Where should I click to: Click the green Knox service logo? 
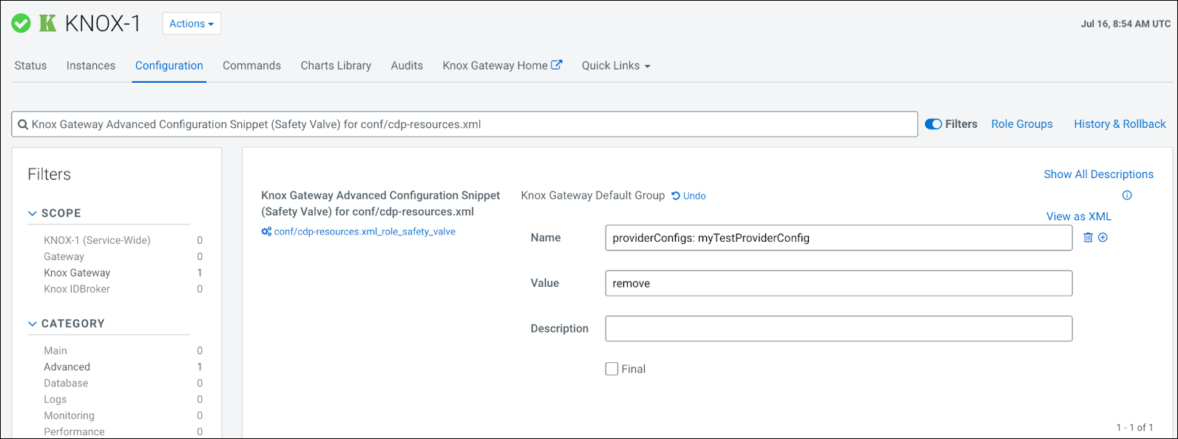(48, 24)
